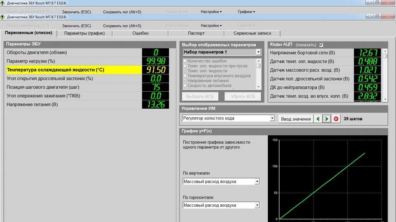Select Угол открытия дроссельной заслонки row
Viewport: 396px width, 222px height.
[87, 79]
